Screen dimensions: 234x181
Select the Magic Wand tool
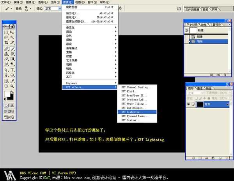(12, 37)
